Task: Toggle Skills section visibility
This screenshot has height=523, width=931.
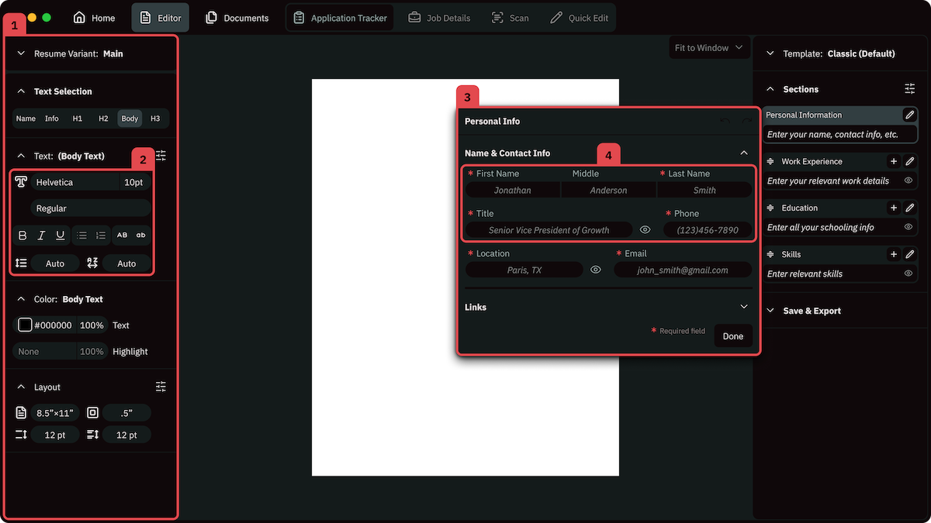Action: point(908,274)
